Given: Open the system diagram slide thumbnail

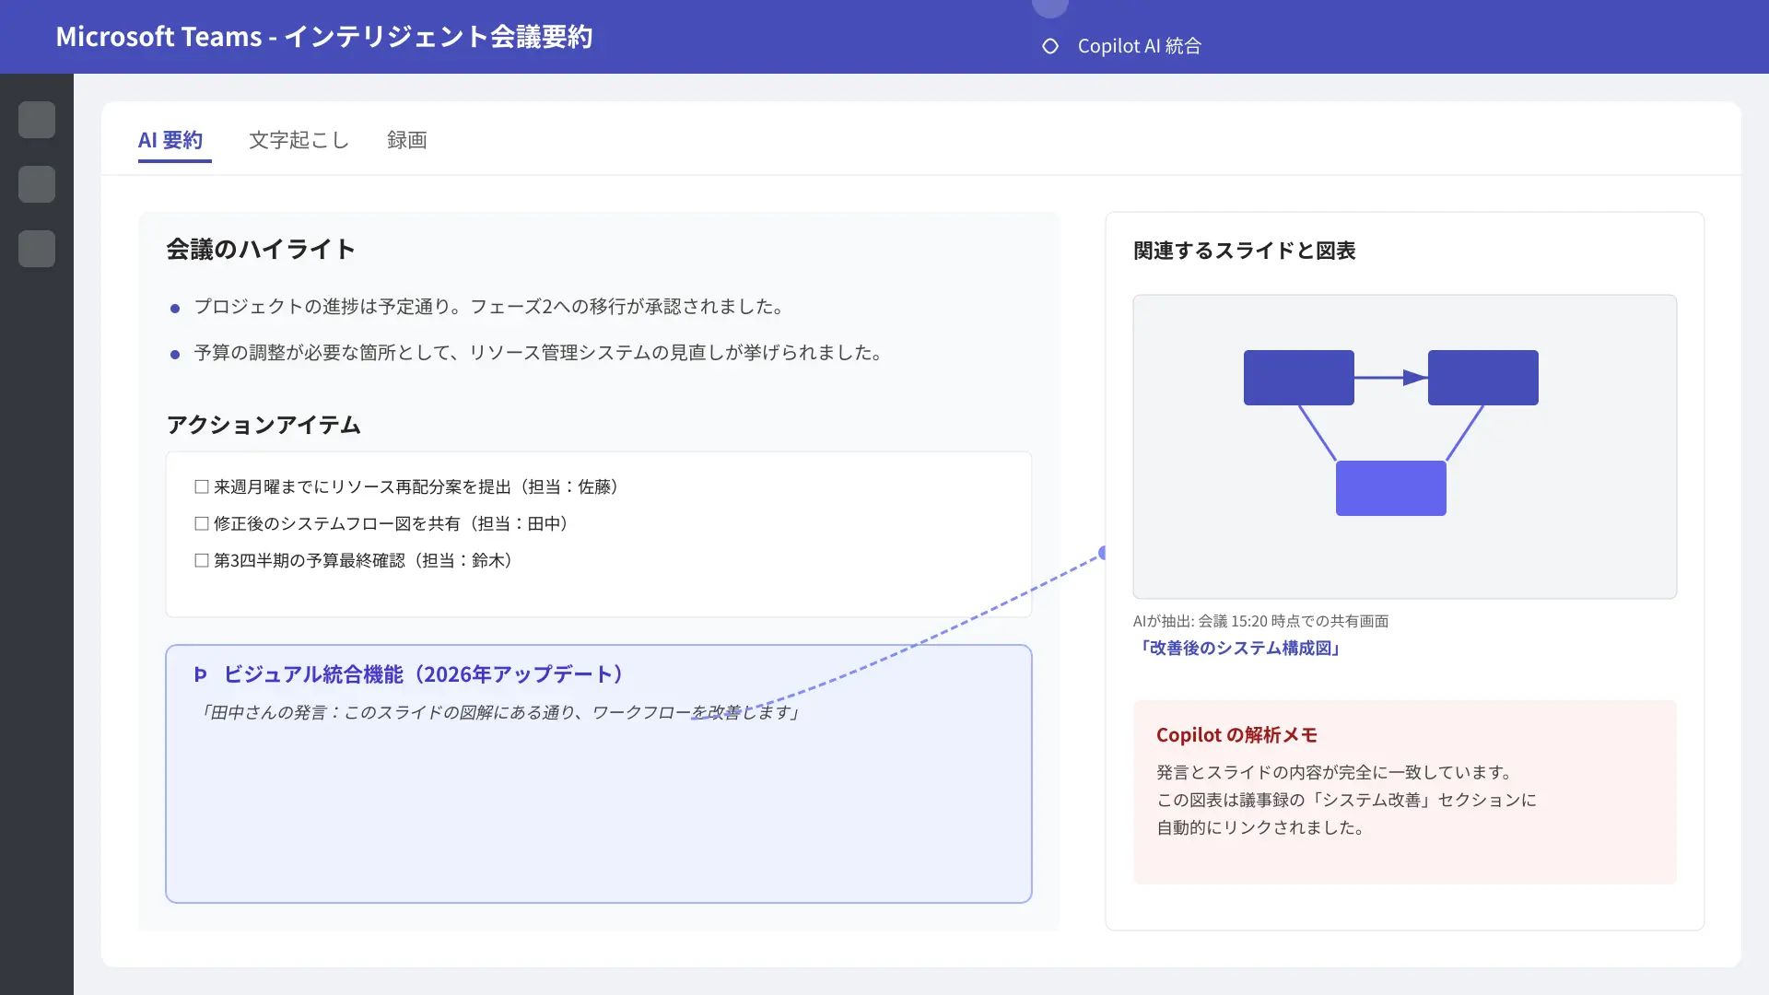Looking at the screenshot, I should [x=1405, y=447].
